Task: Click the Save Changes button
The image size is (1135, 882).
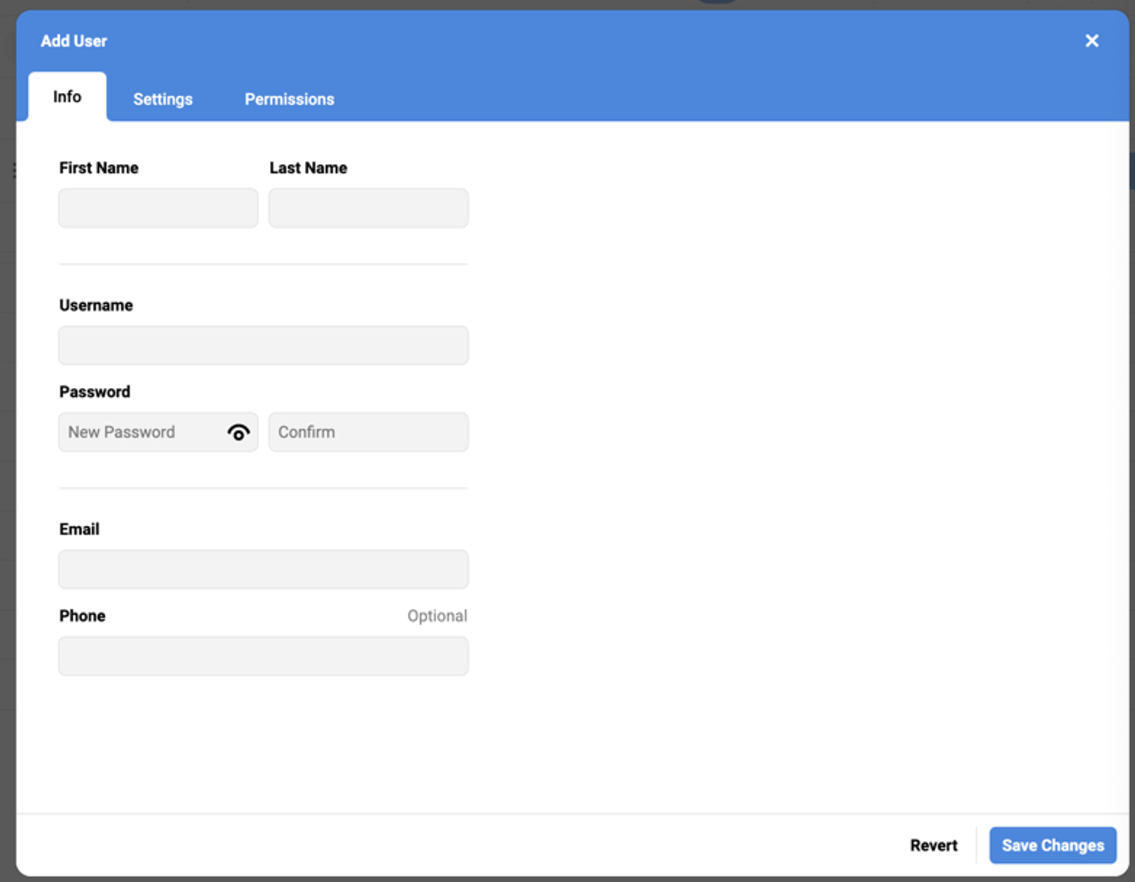Action: 1053,846
